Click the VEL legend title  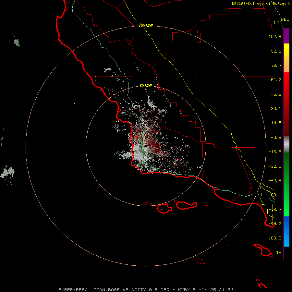click(285, 19)
